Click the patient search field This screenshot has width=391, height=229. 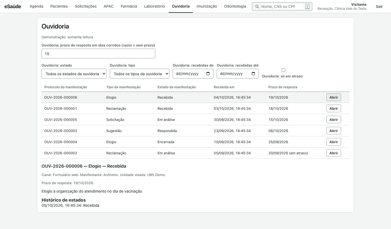[282, 7]
